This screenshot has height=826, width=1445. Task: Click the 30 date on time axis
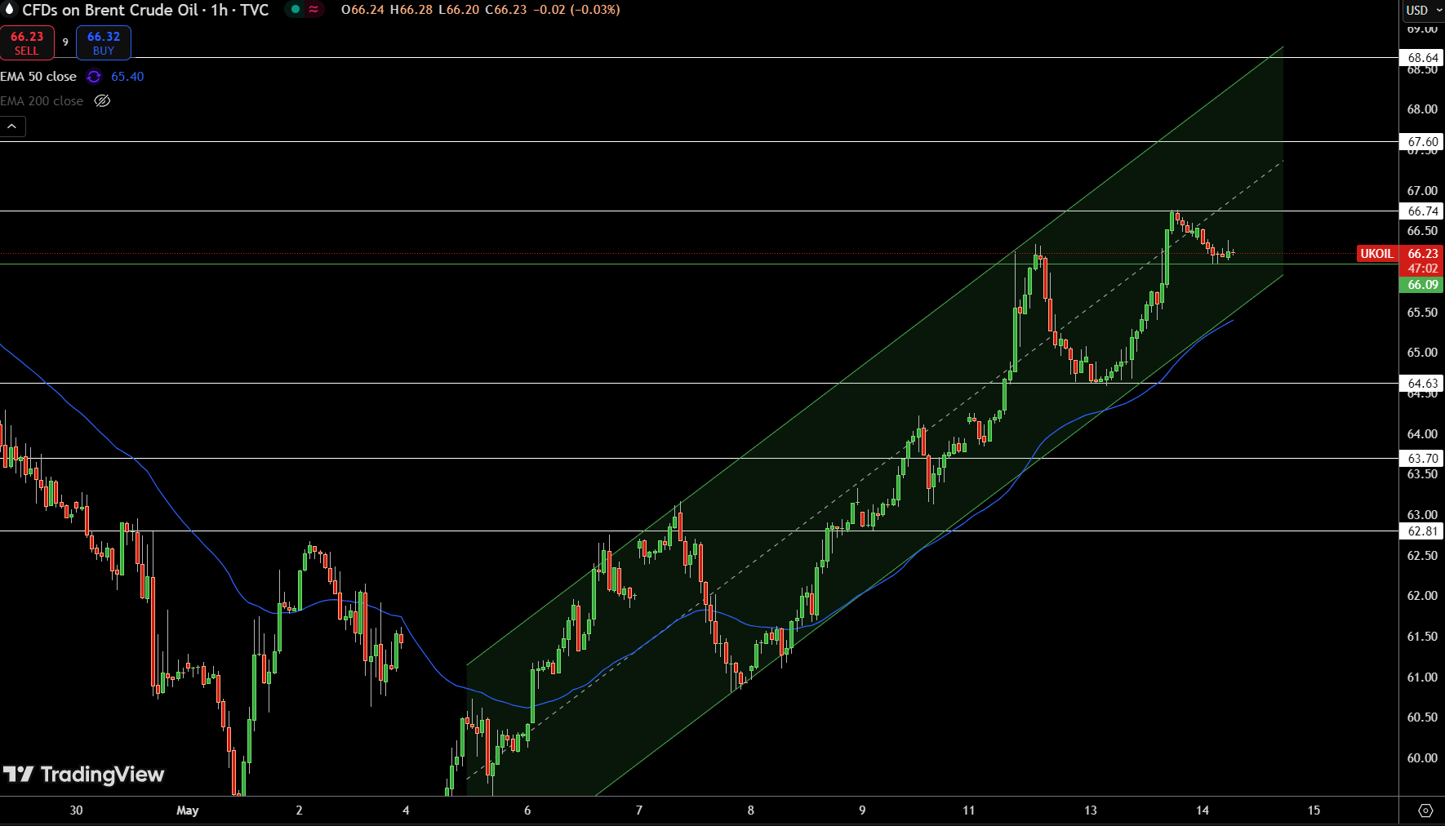click(x=76, y=810)
